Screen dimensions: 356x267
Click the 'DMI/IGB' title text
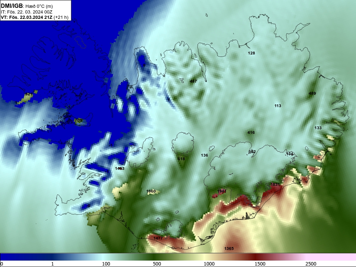click(x=12, y=6)
